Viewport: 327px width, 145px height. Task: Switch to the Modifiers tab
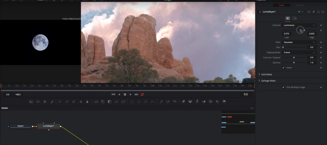(x=300, y=5)
